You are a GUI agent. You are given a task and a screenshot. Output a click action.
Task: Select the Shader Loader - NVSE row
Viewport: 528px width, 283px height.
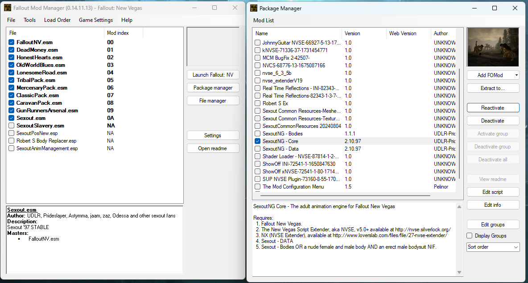tap(354, 156)
